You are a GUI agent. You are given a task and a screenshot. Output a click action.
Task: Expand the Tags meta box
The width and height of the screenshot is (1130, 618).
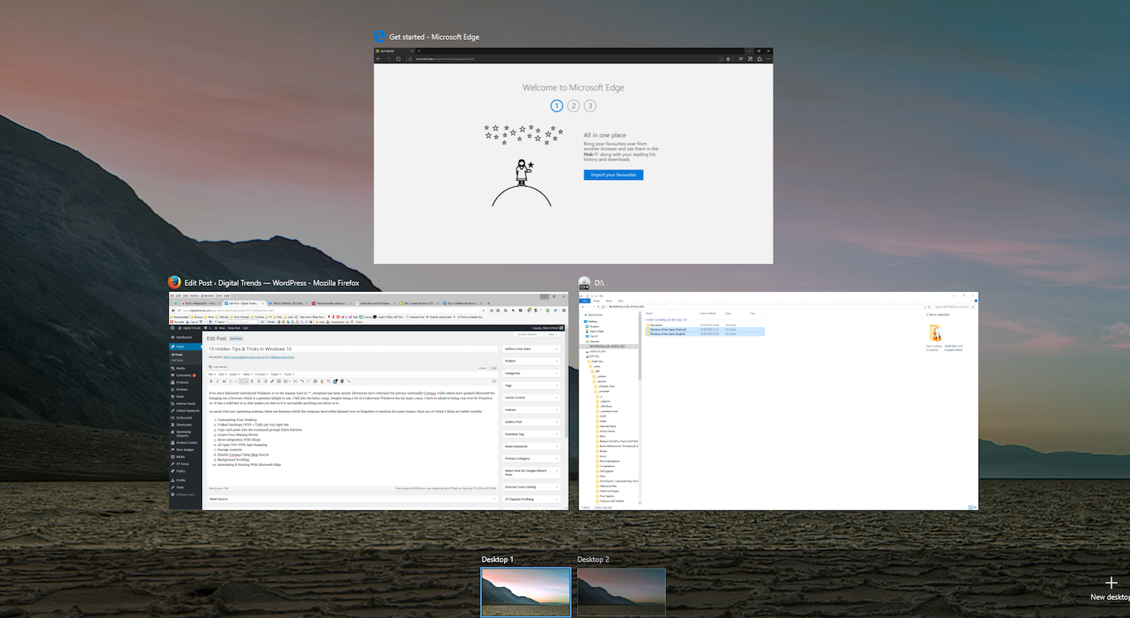point(531,385)
